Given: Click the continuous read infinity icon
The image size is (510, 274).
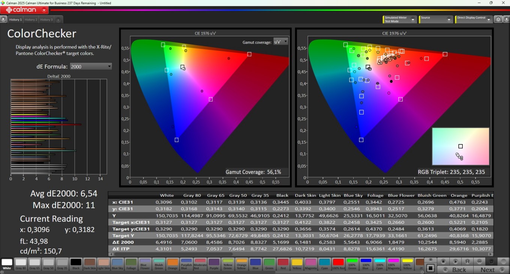Looking at the screenshot, I should click(479, 261).
